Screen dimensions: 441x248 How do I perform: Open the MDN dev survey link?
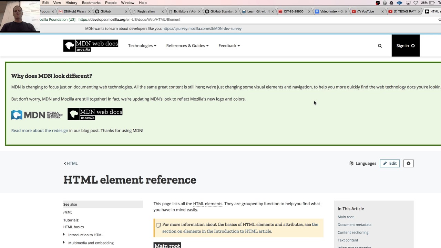pyautogui.click(x=202, y=29)
